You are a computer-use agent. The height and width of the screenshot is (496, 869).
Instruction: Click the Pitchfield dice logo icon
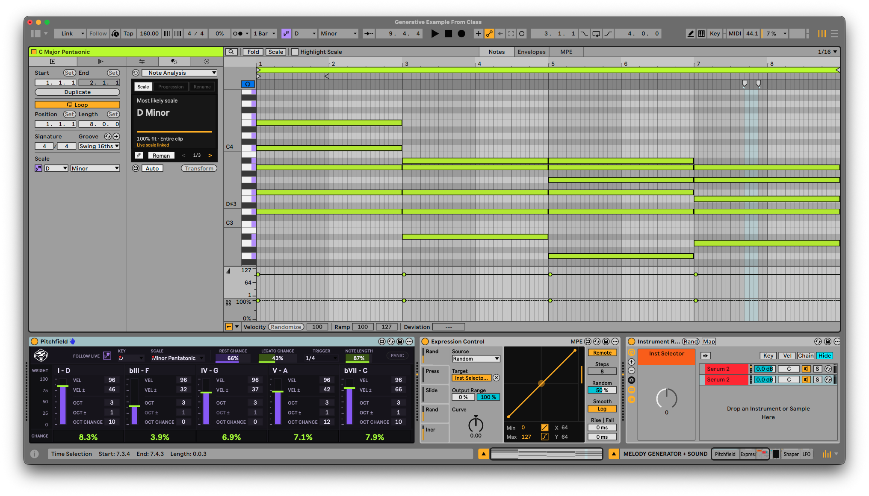click(41, 355)
